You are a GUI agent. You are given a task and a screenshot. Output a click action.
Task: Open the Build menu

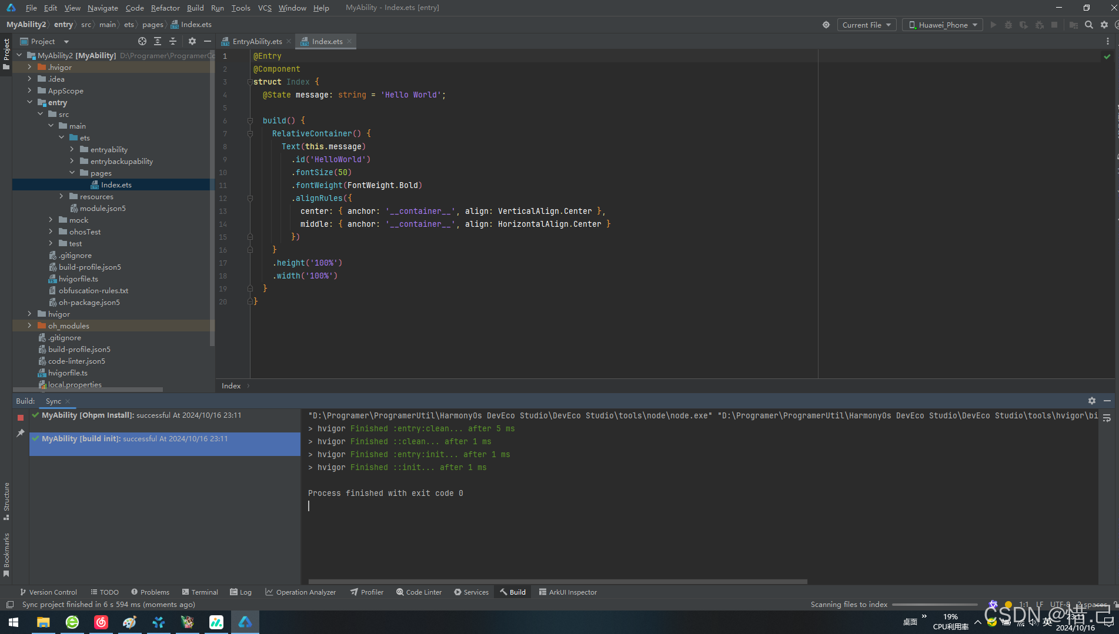coord(195,8)
